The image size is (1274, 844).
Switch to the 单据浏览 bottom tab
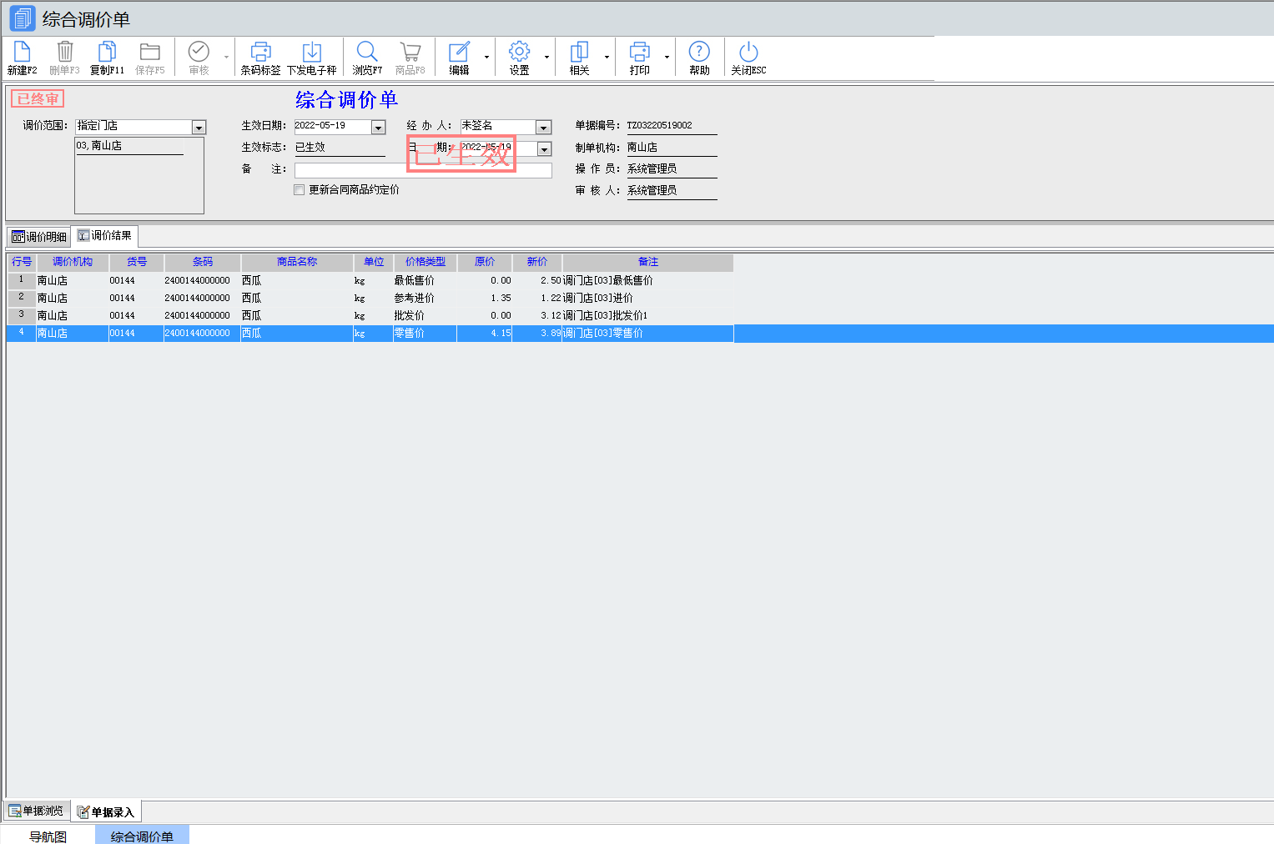pos(37,811)
